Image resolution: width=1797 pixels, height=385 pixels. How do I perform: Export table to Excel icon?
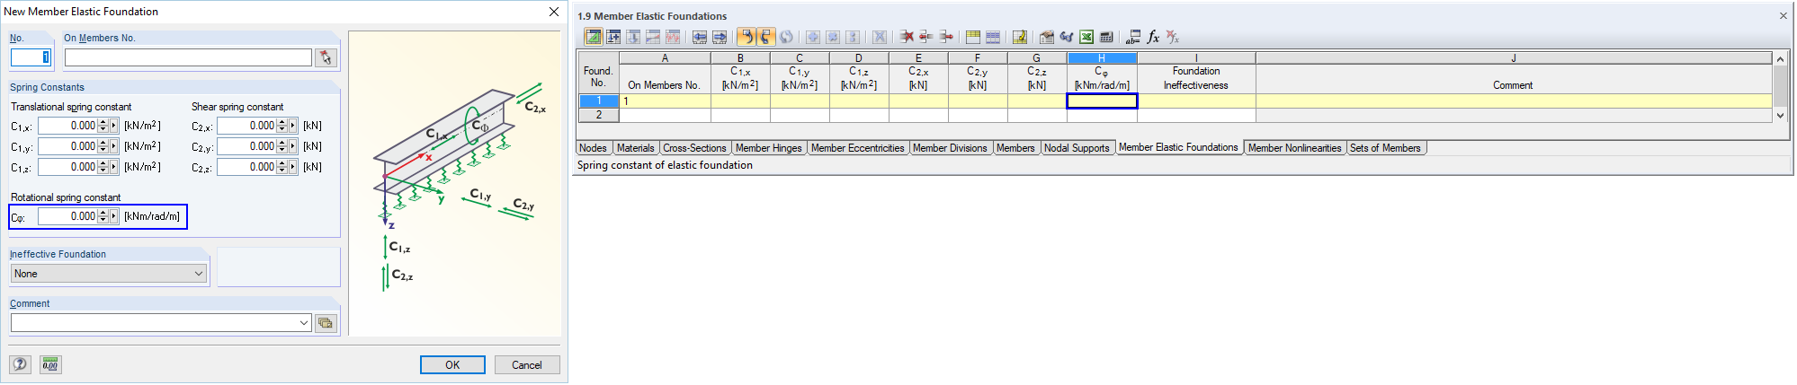click(x=1086, y=37)
